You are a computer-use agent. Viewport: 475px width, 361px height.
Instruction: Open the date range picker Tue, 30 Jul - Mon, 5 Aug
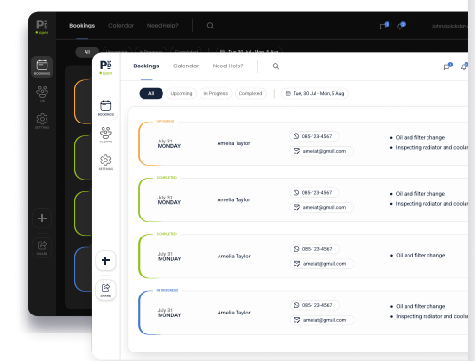[314, 93]
